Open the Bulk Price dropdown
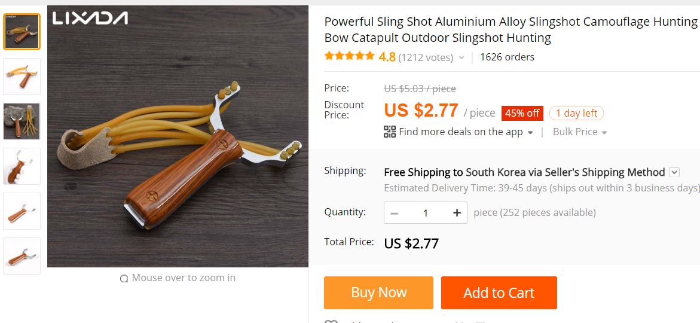Screen dimensions: 700x323 tap(579, 132)
